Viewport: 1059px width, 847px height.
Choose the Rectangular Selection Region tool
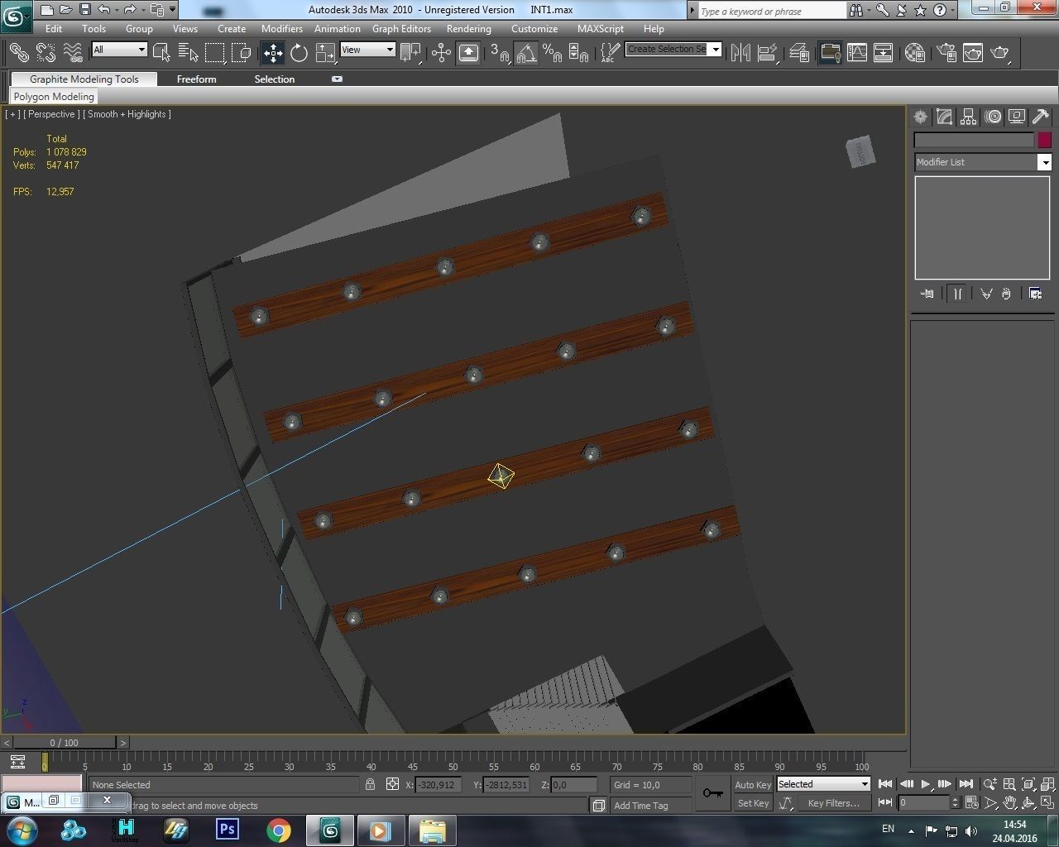215,53
